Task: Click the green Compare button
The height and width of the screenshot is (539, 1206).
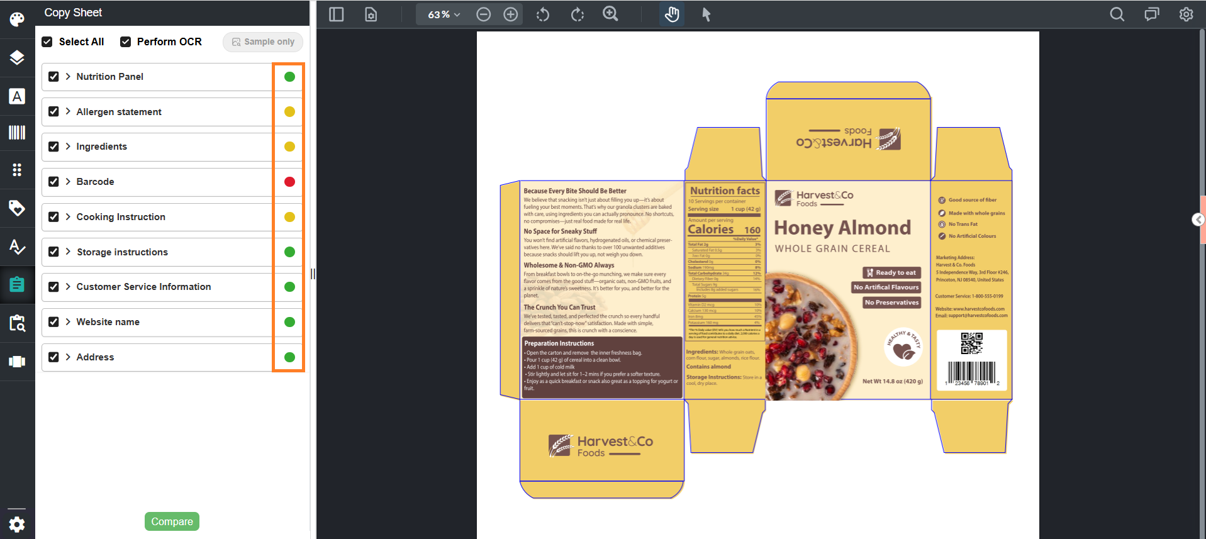Action: point(172,521)
